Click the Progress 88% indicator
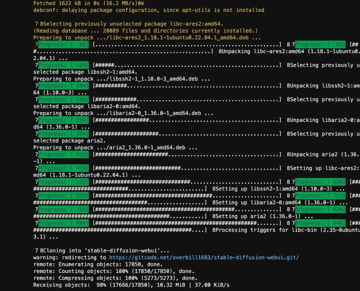Screen dimensions: 360x291 tap(63, 223)
